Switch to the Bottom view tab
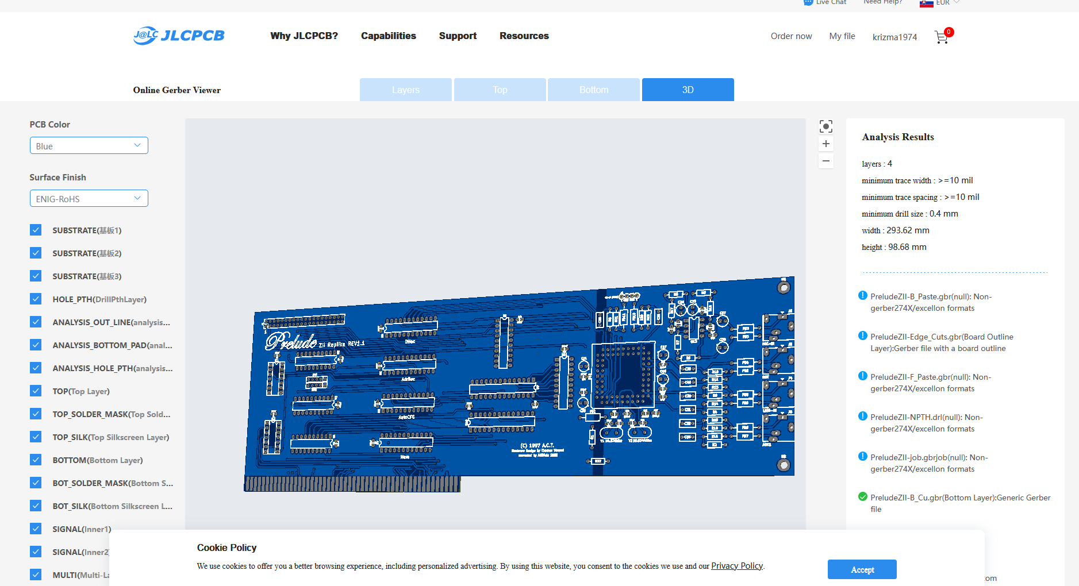The height and width of the screenshot is (586, 1079). (593, 90)
